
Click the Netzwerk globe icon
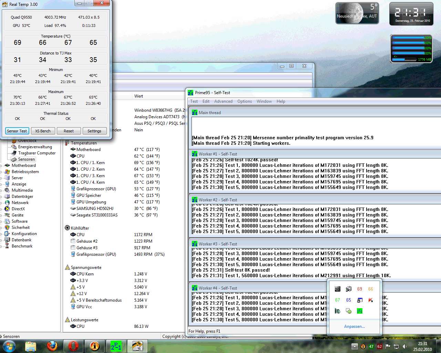tap(7, 203)
